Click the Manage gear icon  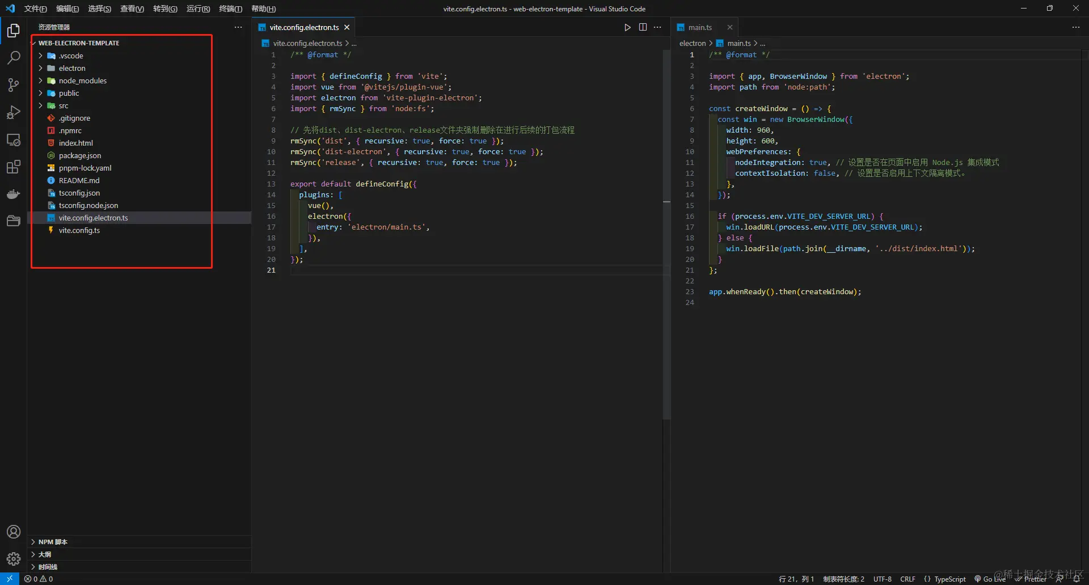coord(14,559)
